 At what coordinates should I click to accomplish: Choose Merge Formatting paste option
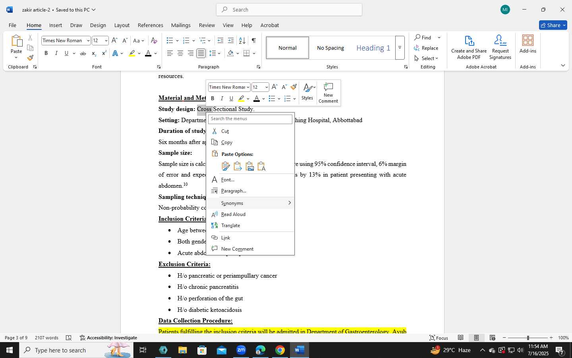(238, 166)
